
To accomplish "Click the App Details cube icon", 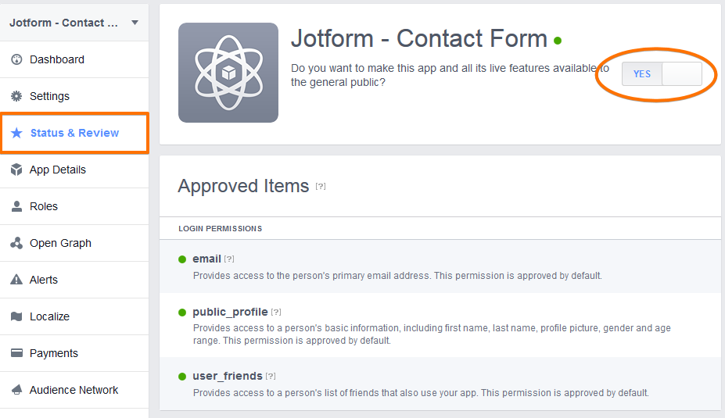I will click(16, 170).
